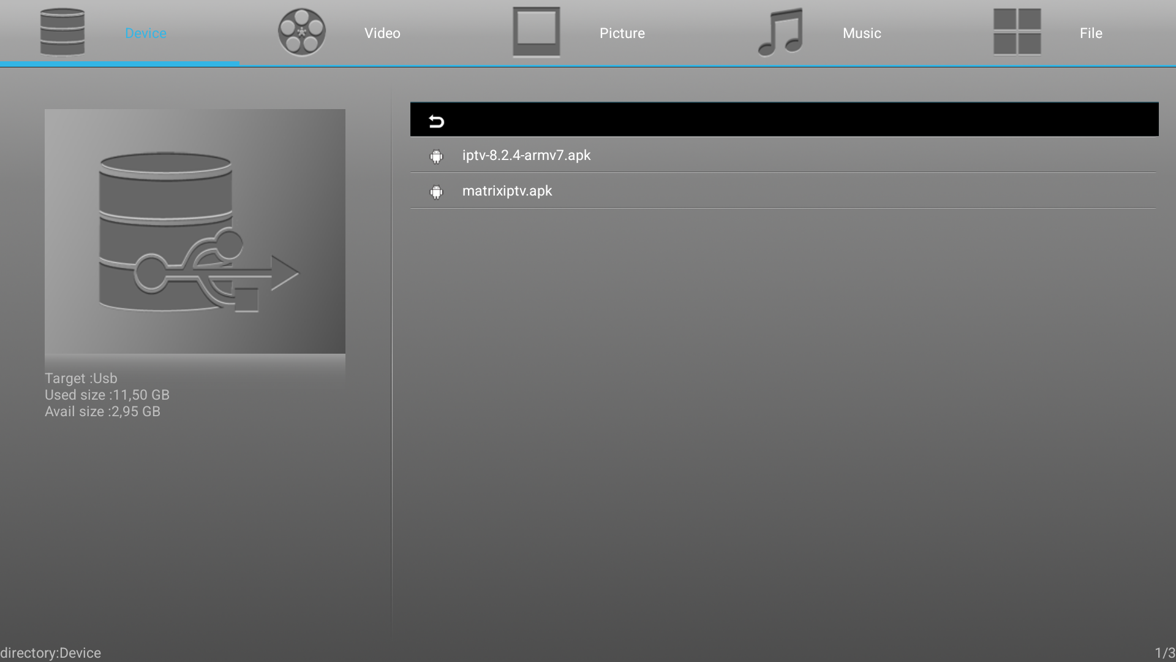Click the Target :Usb info text
Image resolution: width=1176 pixels, height=662 pixels.
pos(81,378)
